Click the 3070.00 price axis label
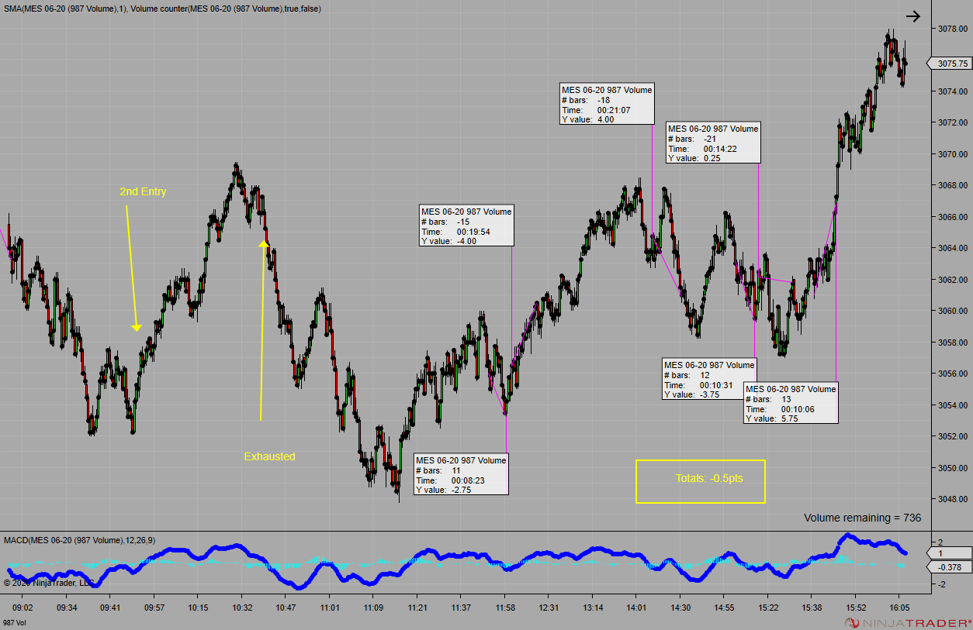 pos(954,154)
